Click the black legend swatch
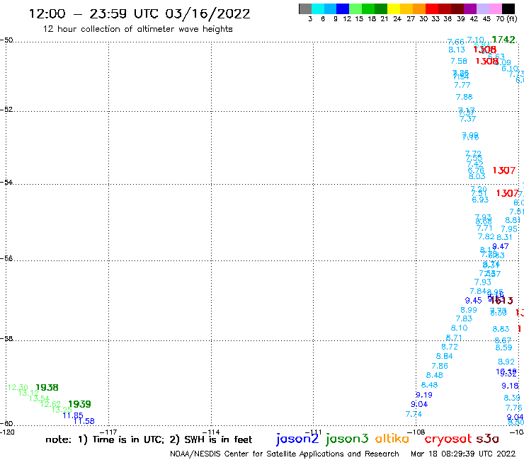This screenshot has width=524, height=460. [508, 8]
